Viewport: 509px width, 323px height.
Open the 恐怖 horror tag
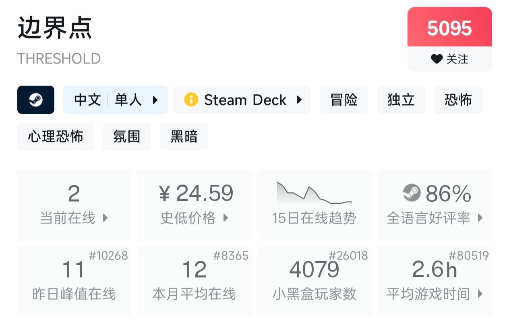coord(458,100)
